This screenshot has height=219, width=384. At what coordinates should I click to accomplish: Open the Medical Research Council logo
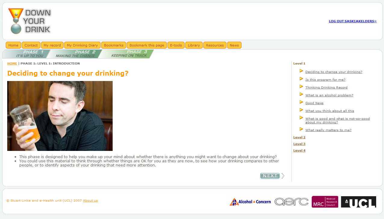[x=325, y=202]
